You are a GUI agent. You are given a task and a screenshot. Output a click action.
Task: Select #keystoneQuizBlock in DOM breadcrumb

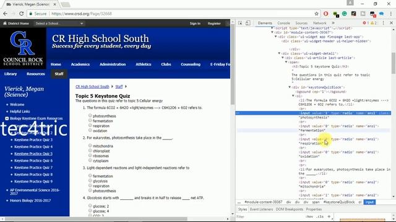(x=339, y=202)
